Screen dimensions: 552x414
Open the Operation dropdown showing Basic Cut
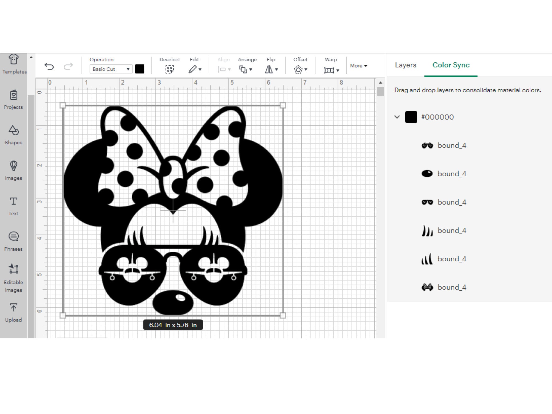110,69
